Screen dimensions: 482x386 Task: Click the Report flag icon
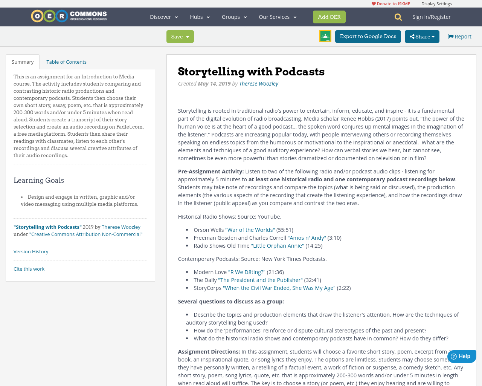point(450,36)
